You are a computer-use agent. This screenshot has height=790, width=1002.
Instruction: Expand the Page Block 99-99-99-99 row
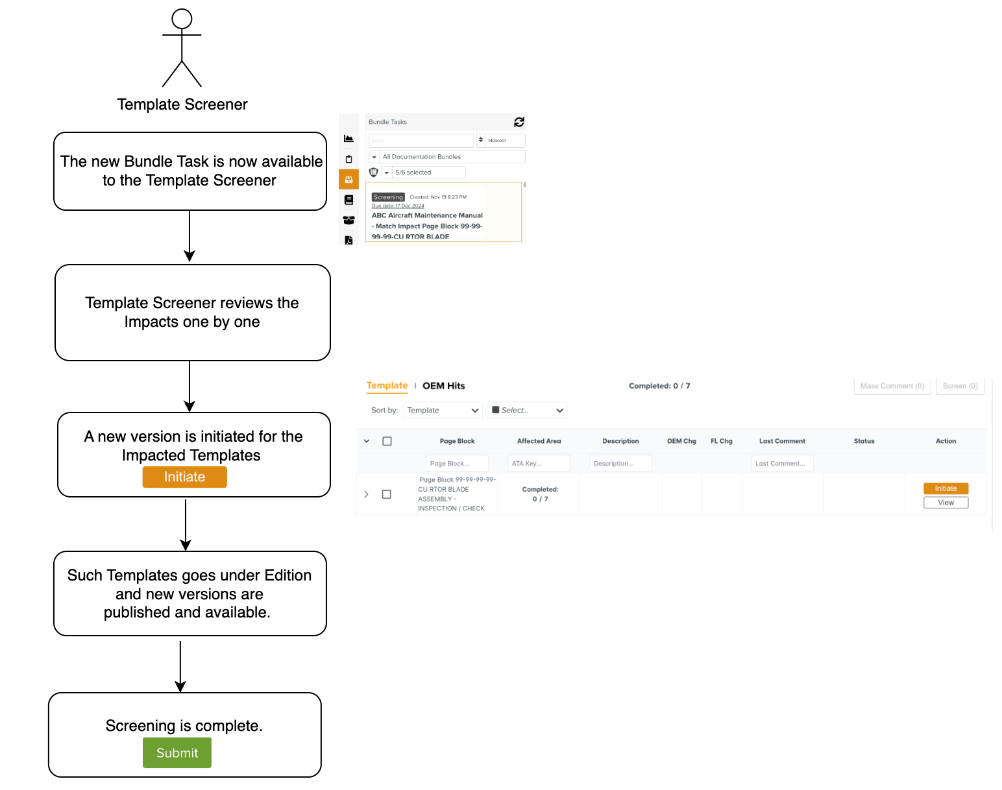367,494
